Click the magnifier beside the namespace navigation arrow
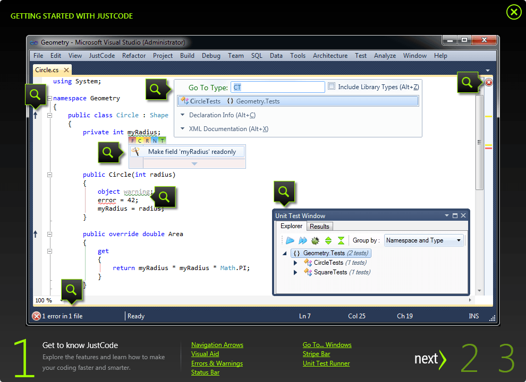Viewport: 526px width, 382px height. click(x=35, y=94)
